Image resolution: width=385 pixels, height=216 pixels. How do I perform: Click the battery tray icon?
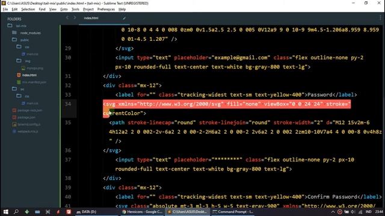tap(346, 212)
